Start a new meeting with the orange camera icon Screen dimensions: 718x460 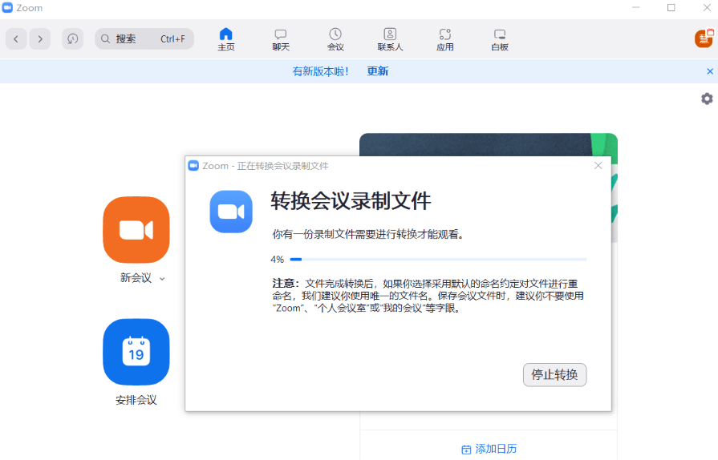click(136, 229)
